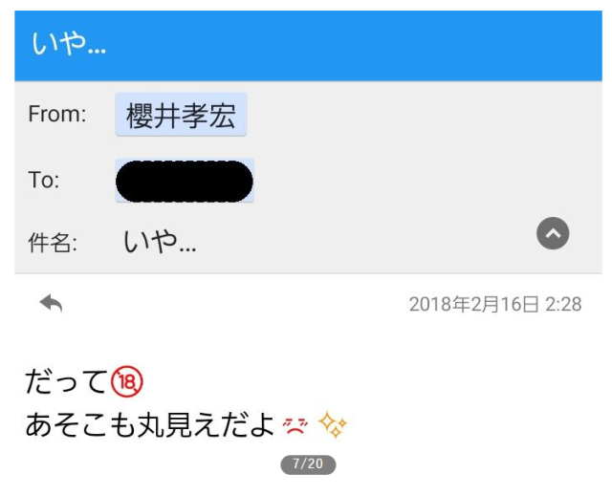Tap the 7/20 page indicator

pos(308,464)
